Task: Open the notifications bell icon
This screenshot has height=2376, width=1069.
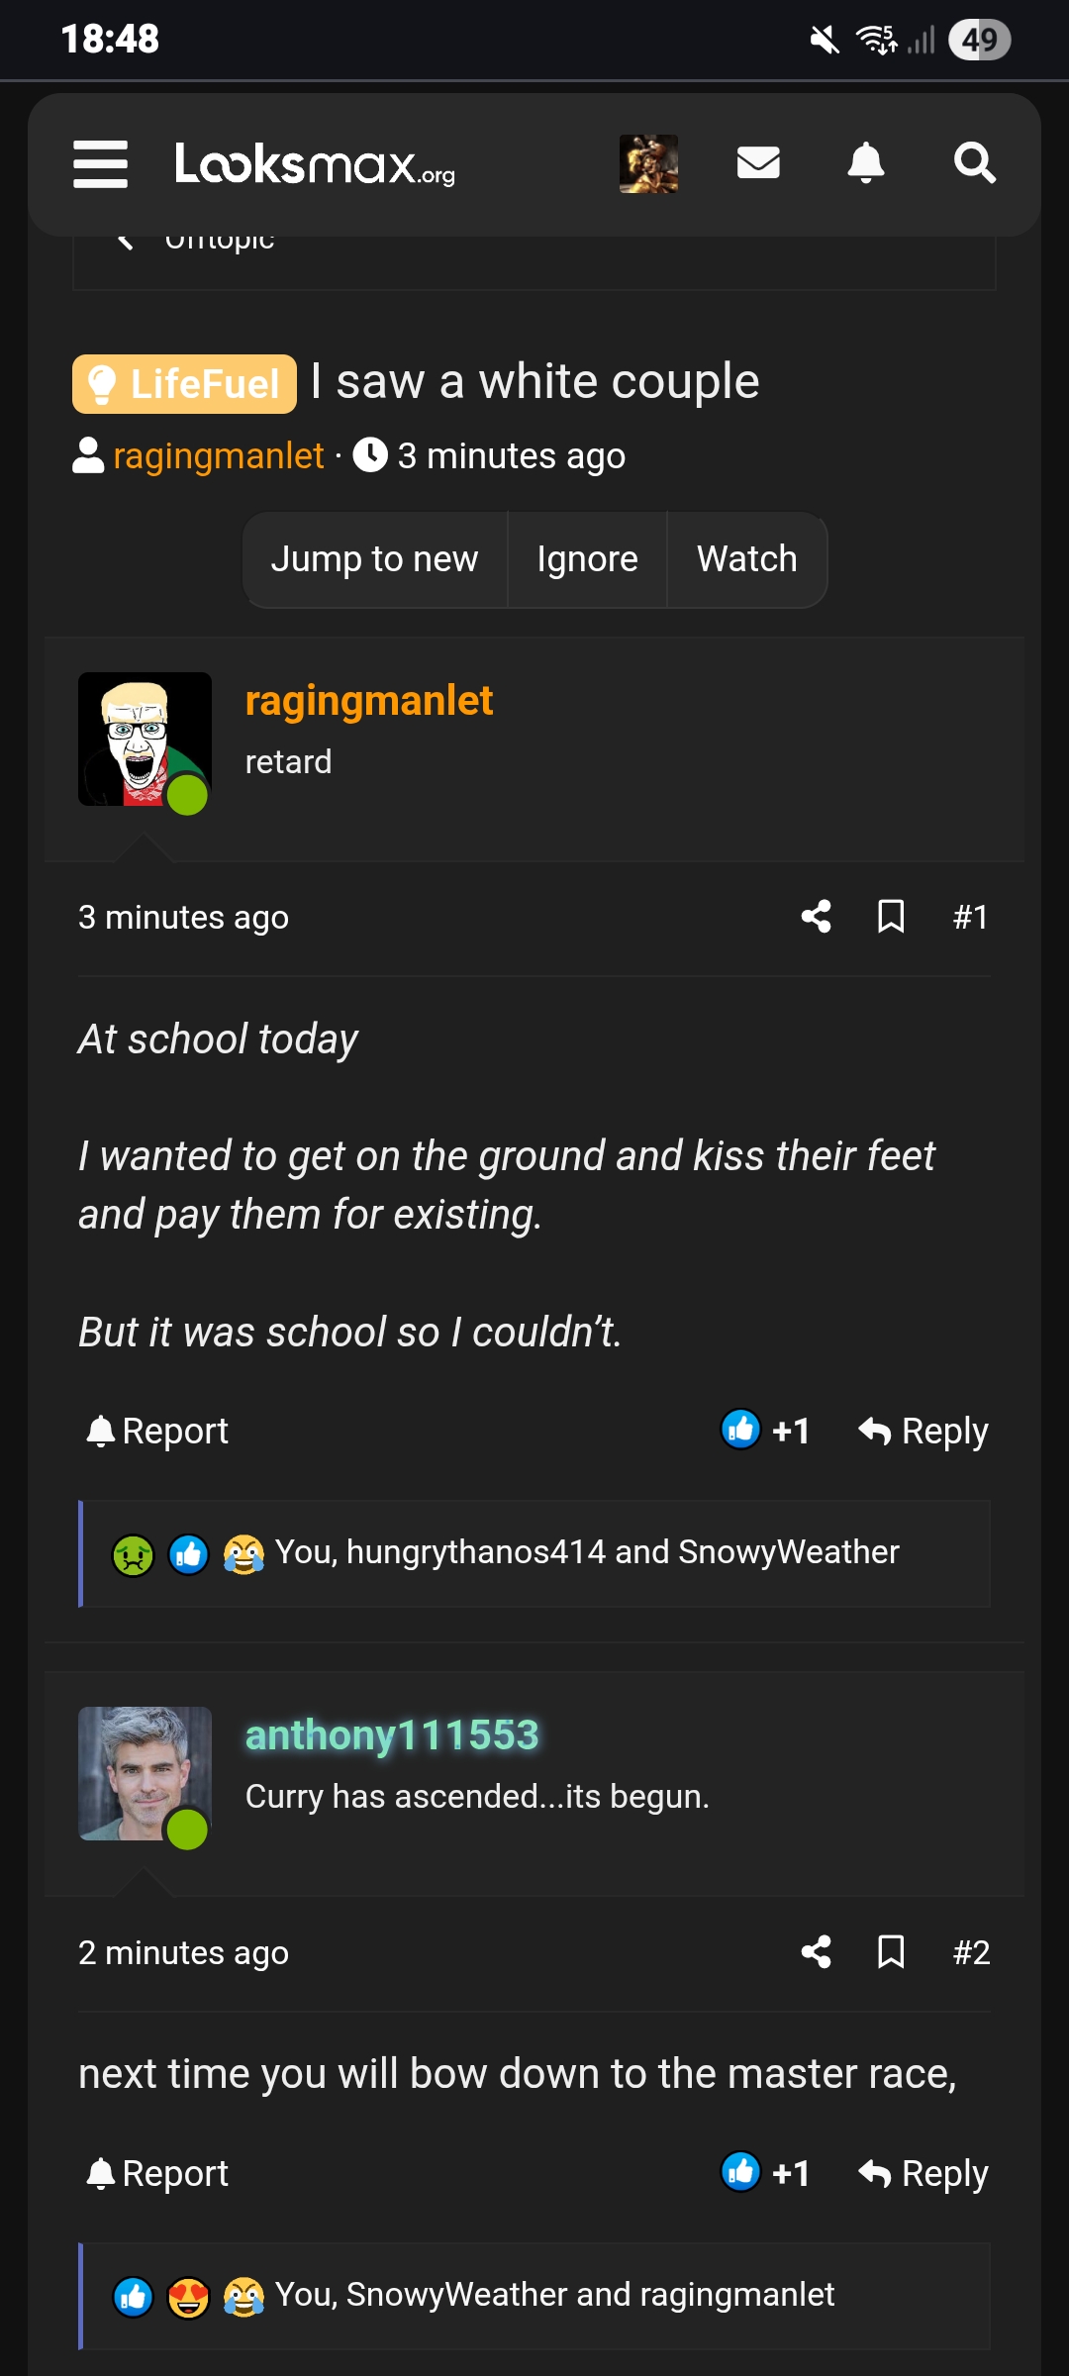Action: pyautogui.click(x=867, y=163)
